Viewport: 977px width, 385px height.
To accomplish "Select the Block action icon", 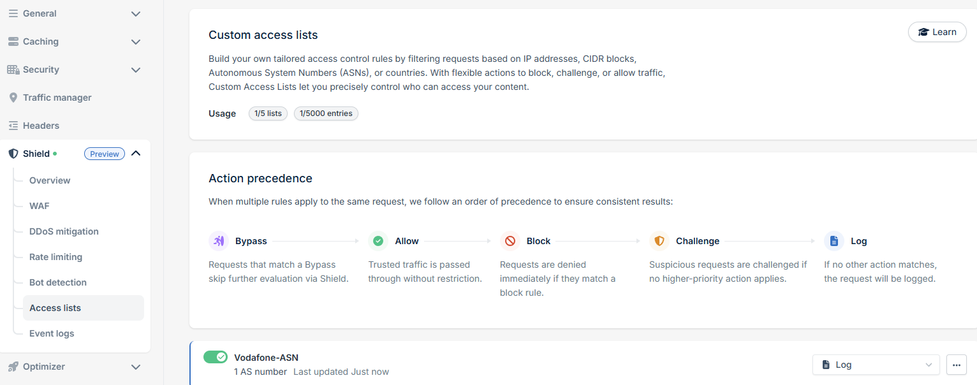I will coord(510,240).
